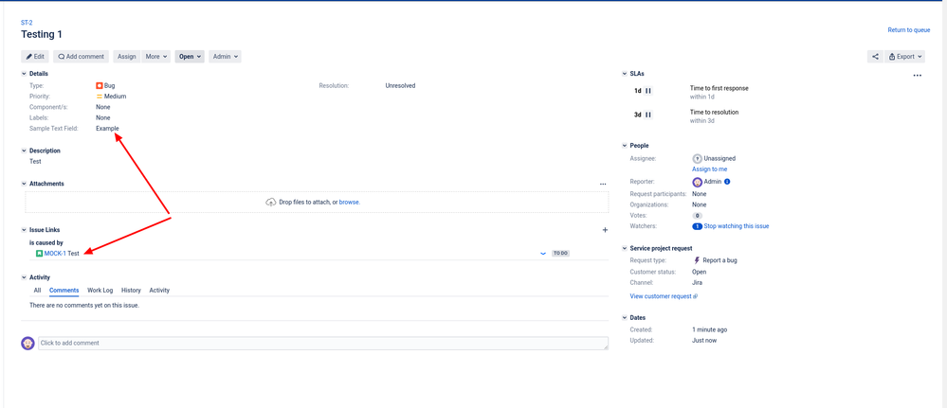This screenshot has height=408, width=947.
Task: Add issue link plus icon
Action: point(605,230)
